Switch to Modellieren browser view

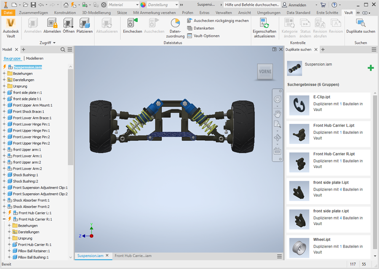pyautogui.click(x=35, y=58)
